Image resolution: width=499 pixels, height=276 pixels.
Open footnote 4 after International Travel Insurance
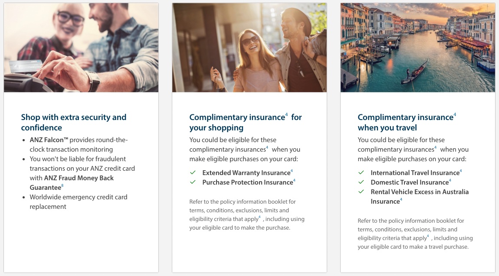[x=461, y=171]
